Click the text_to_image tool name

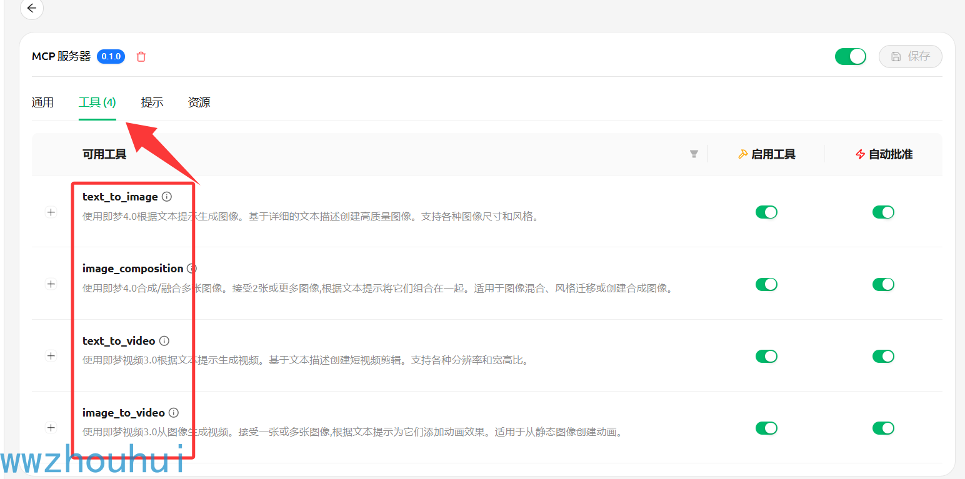pos(120,197)
